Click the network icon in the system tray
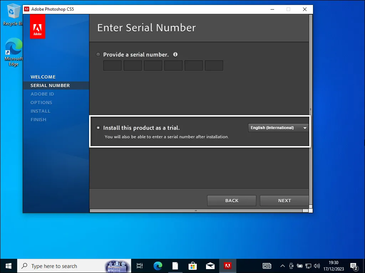Viewport: 365px width, 273px height. [308, 266]
